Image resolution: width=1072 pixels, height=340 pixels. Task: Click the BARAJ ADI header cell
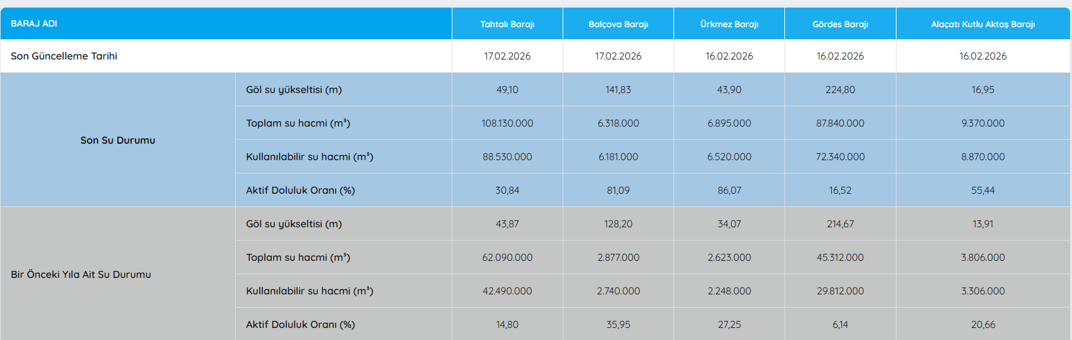(x=34, y=23)
